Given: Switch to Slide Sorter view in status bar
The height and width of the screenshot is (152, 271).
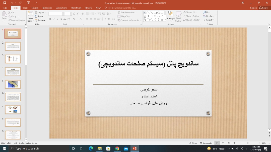Looking at the screenshot, I should [223, 143].
